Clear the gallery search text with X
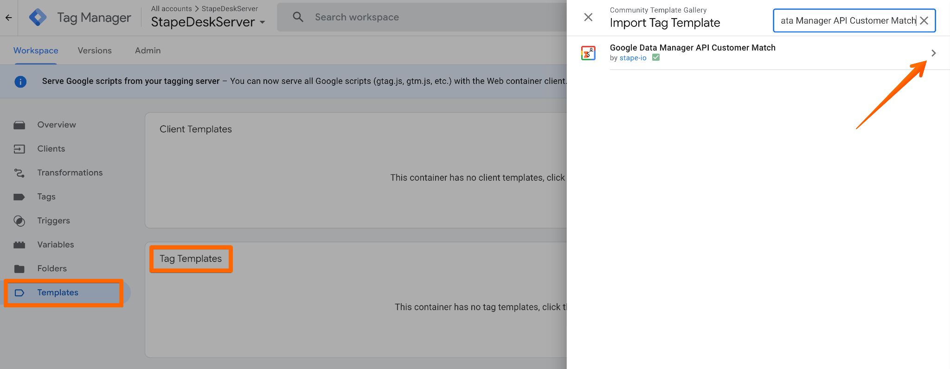 924,20
